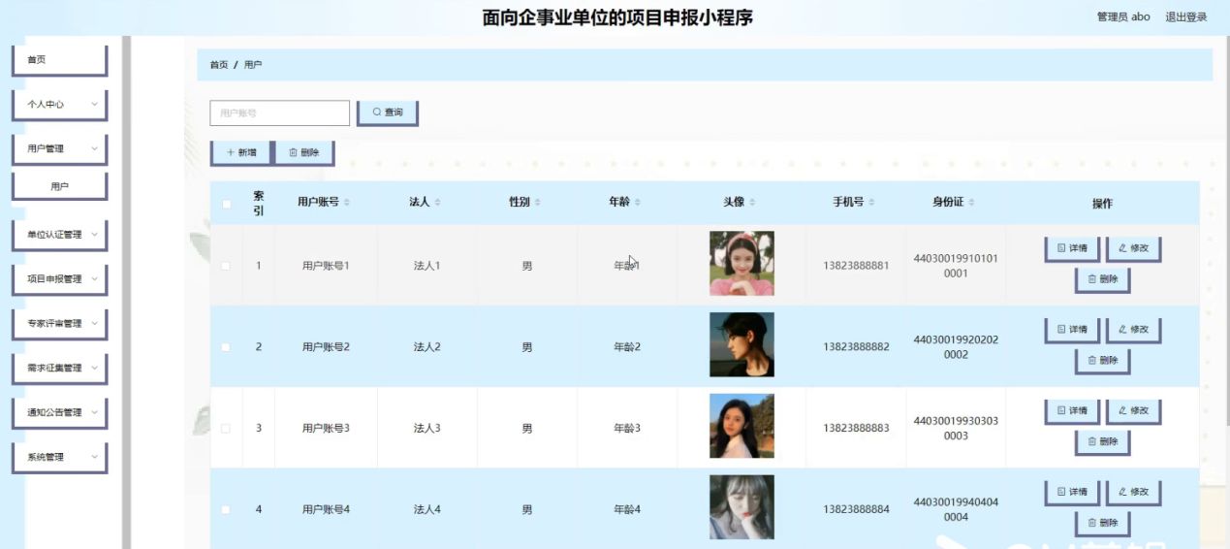Image resolution: width=1230 pixels, height=549 pixels.
Task: Sort 身份证 column using its sort arrows
Action: 971,202
